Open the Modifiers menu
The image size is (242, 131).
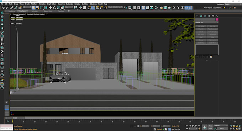coord(34,4)
